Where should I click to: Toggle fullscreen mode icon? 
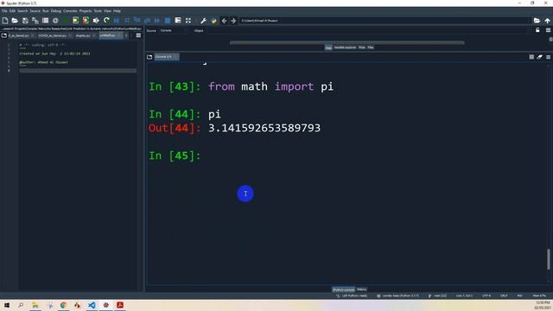click(188, 21)
